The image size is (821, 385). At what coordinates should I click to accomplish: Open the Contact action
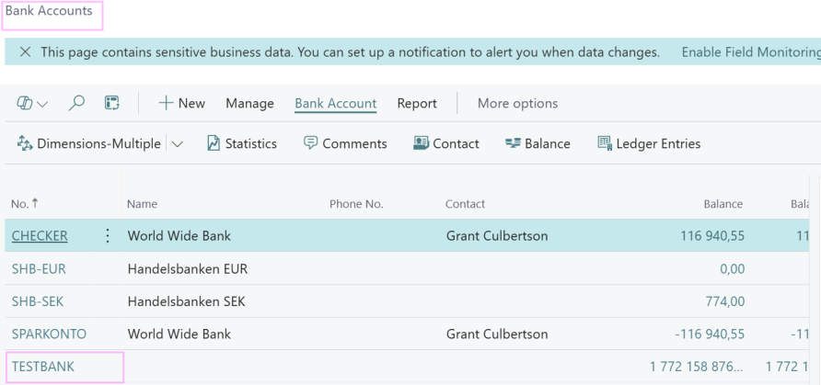point(446,143)
